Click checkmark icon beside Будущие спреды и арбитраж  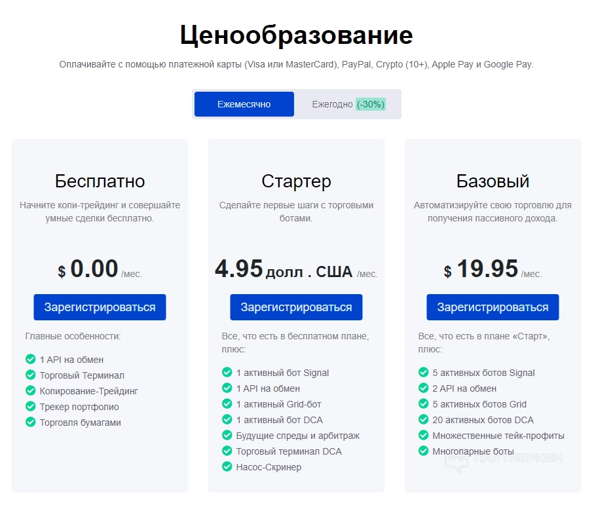(x=227, y=435)
